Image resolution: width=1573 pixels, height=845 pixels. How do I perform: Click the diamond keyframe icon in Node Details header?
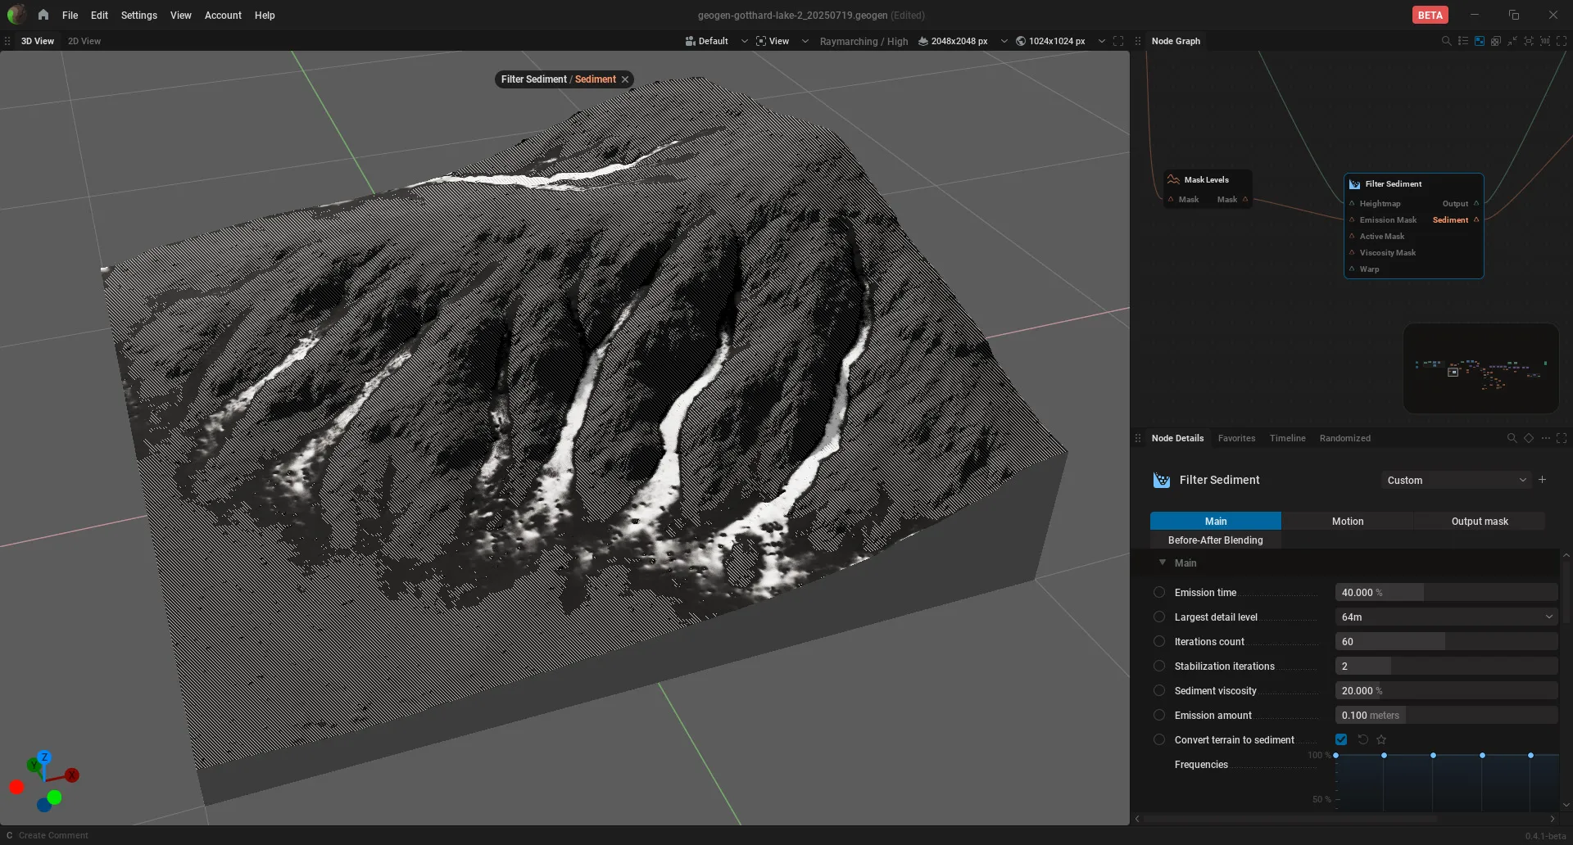(x=1529, y=438)
